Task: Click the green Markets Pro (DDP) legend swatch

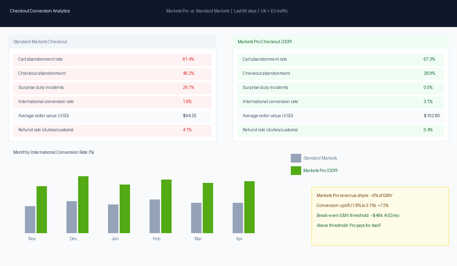Action: click(x=296, y=171)
